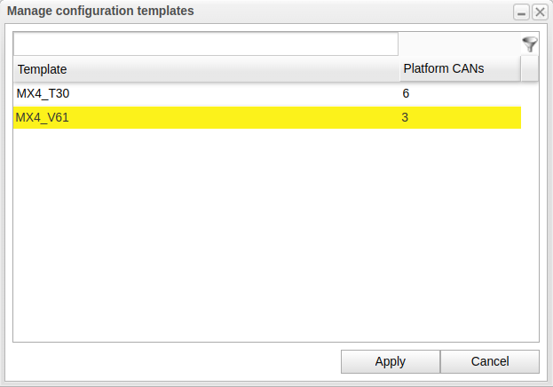Screen dimensions: 553x387
Task: Click empty footer area left of Apply
Action: point(178,361)
